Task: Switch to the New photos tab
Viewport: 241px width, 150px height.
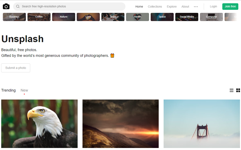Action: [24, 90]
